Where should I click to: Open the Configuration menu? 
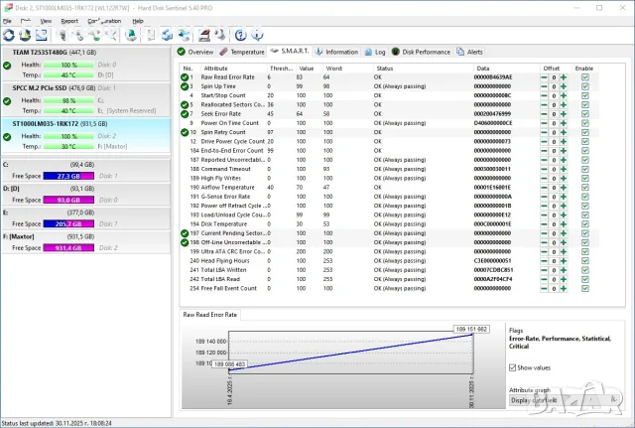(104, 21)
